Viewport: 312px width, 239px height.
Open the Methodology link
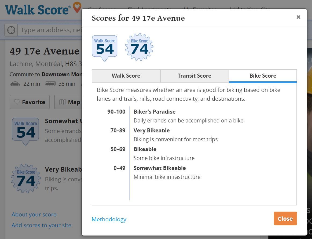point(109,219)
